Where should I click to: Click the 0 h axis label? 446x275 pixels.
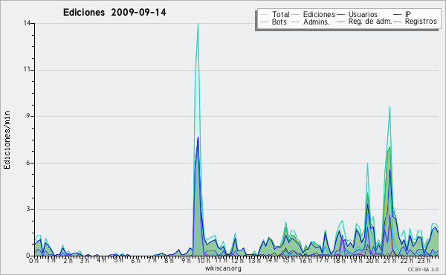(x=34, y=261)
